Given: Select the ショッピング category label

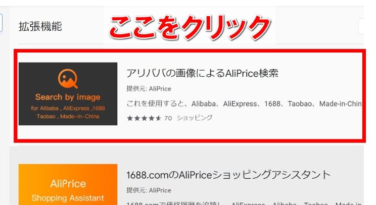Looking at the screenshot, I should coord(195,118).
